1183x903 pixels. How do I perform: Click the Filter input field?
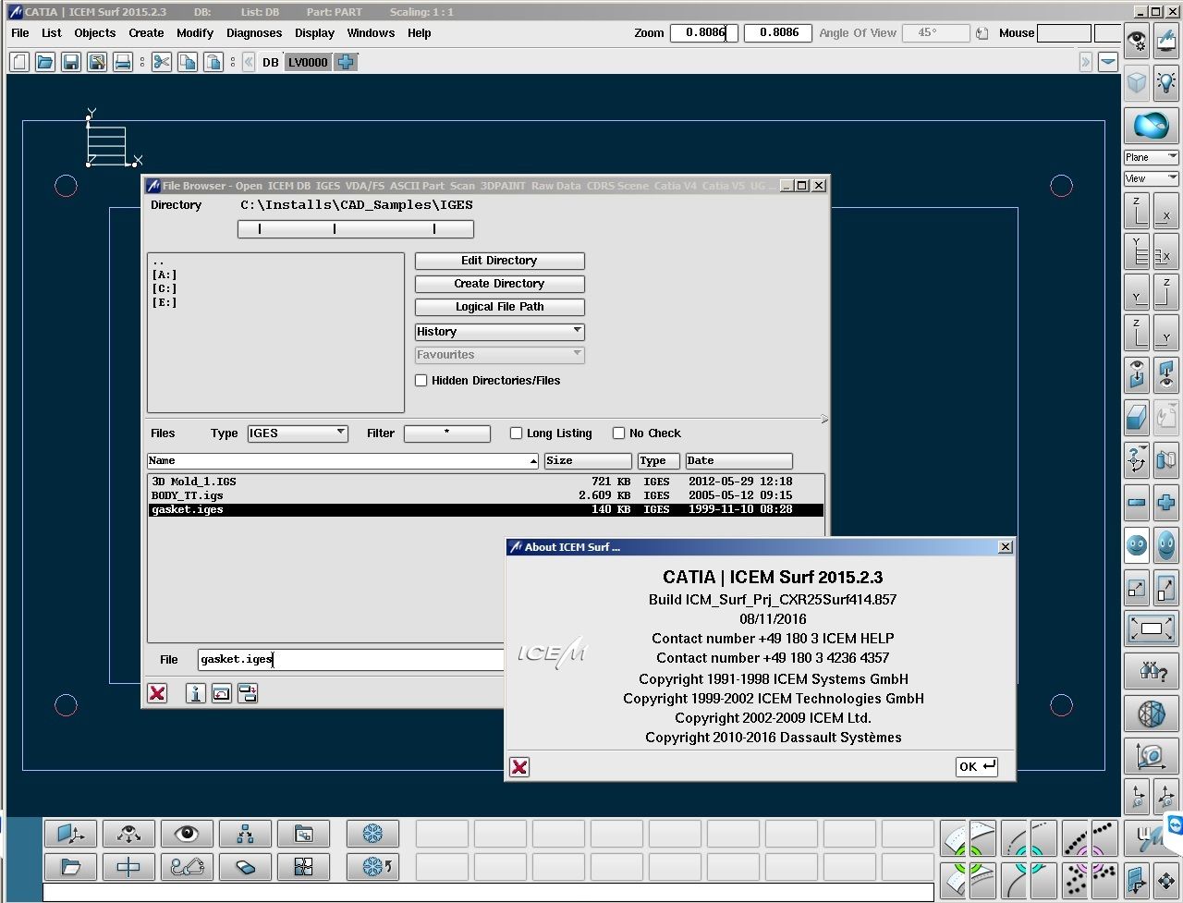[x=447, y=433]
